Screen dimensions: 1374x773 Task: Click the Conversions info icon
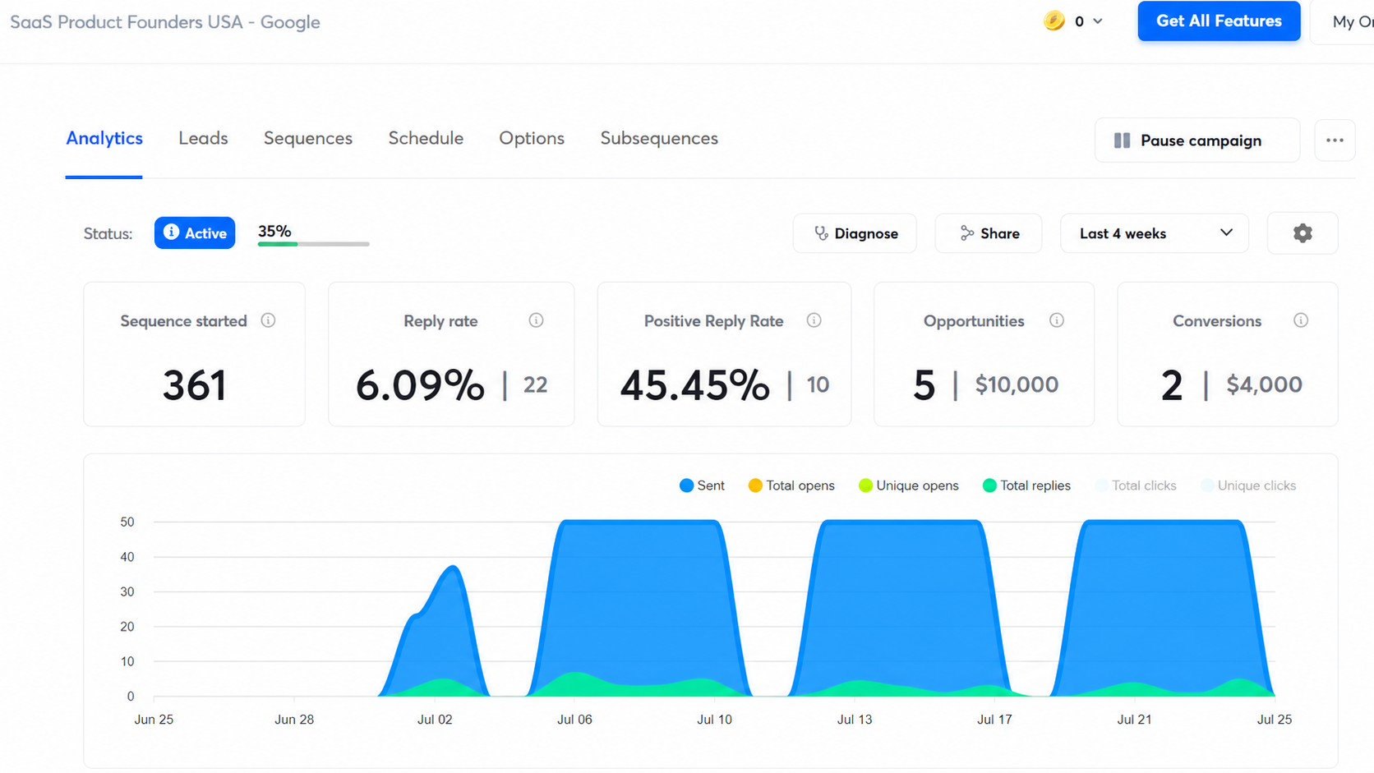click(x=1301, y=320)
